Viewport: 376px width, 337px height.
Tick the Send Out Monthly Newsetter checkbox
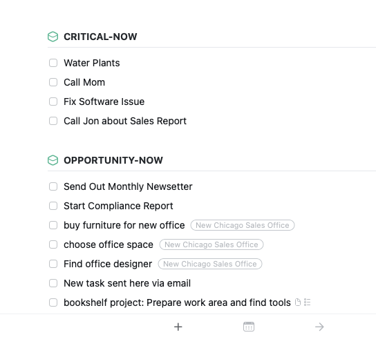(x=53, y=186)
